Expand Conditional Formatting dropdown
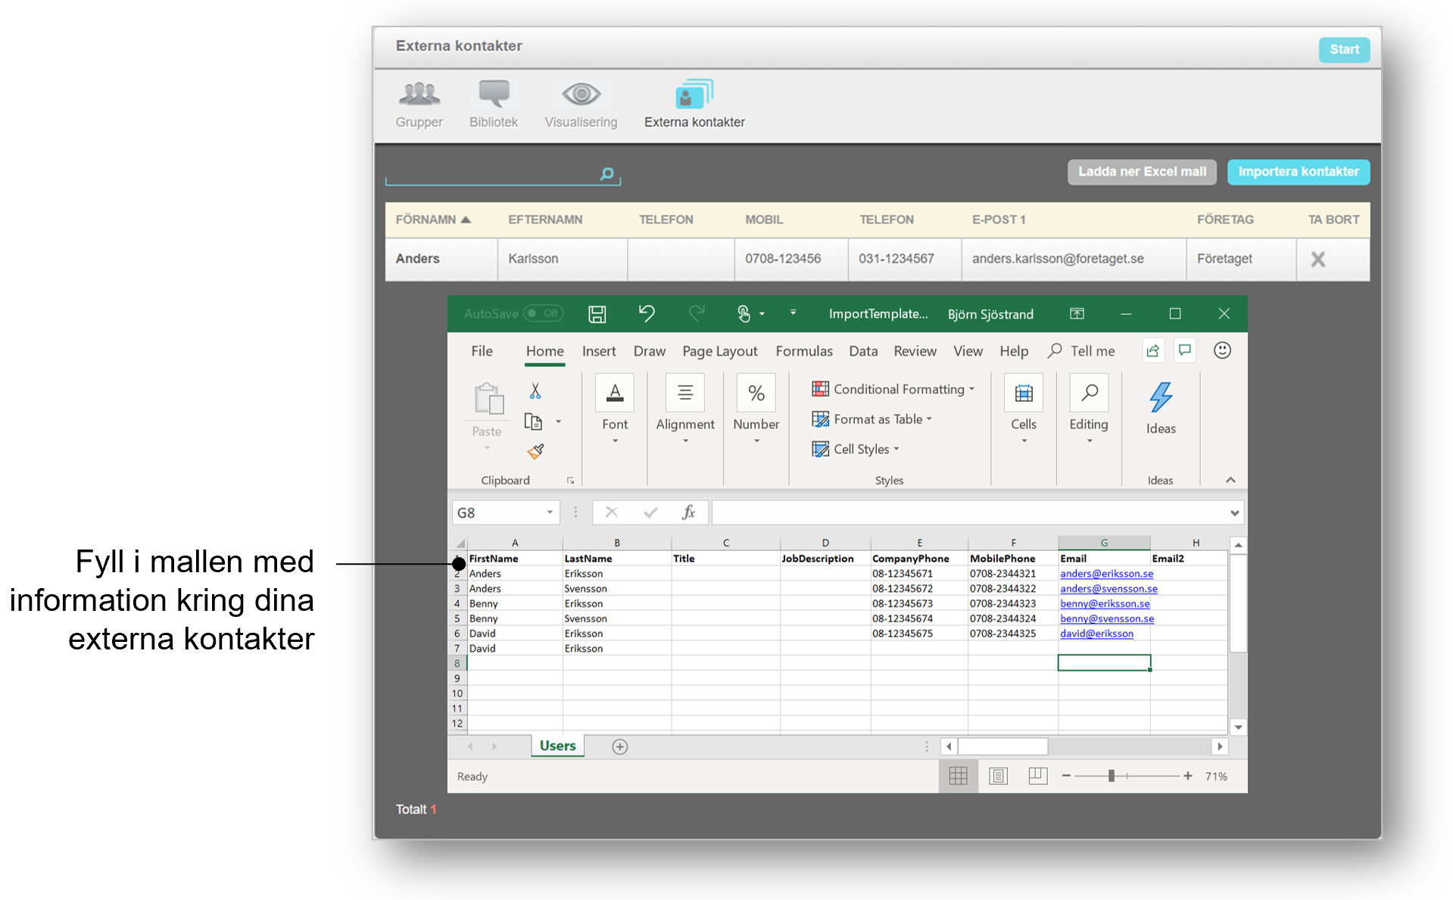The height and width of the screenshot is (900, 1453). point(971,389)
